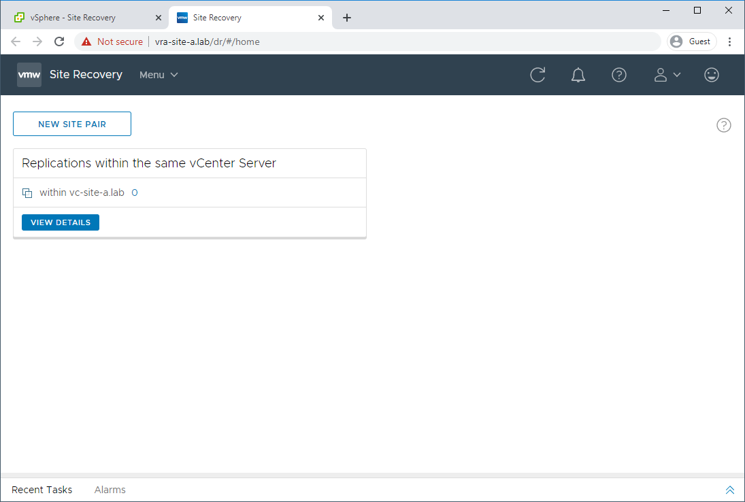
Task: Switch to the Recent Tasks tab
Action: click(x=42, y=490)
